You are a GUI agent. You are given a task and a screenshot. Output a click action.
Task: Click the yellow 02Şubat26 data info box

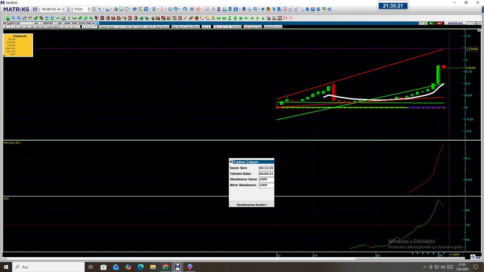click(x=18, y=45)
